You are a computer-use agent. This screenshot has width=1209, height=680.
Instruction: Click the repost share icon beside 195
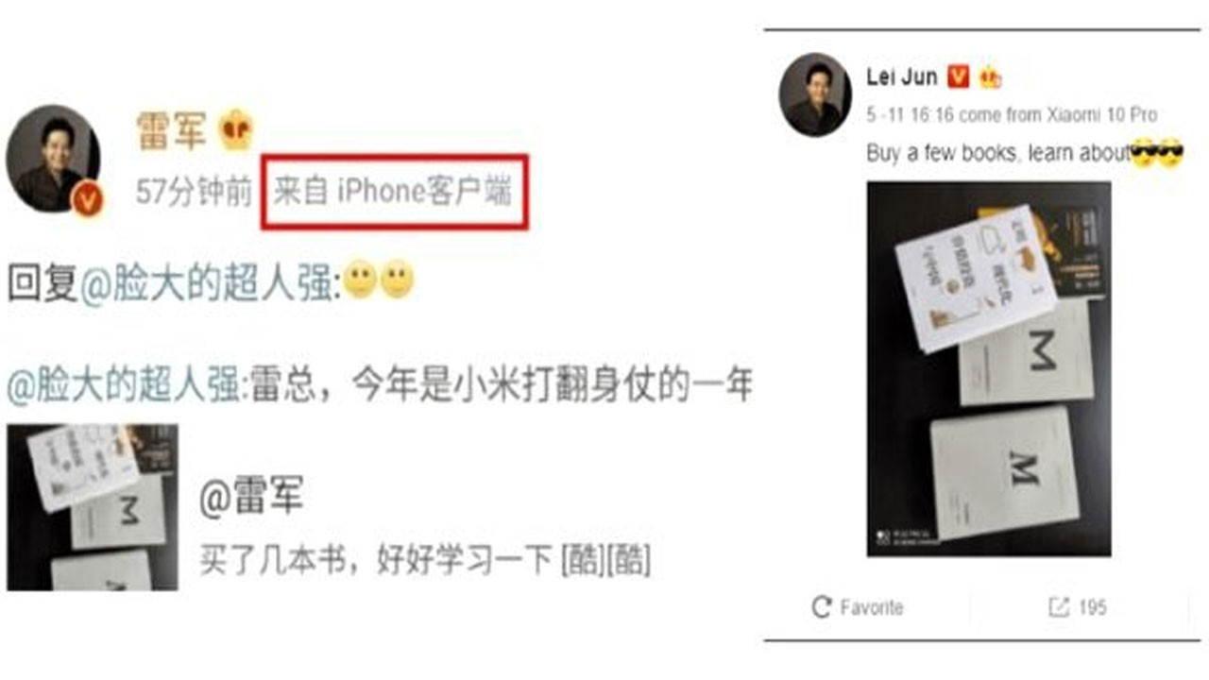click(1059, 607)
